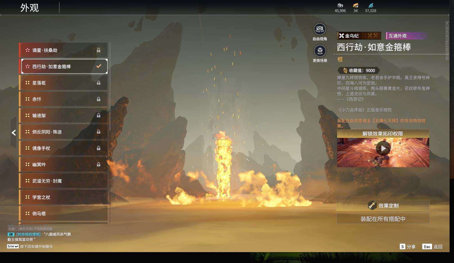This screenshot has height=263, width=454.
Task: Click the rarity icon beside 倒马棍
Action: click(28, 213)
